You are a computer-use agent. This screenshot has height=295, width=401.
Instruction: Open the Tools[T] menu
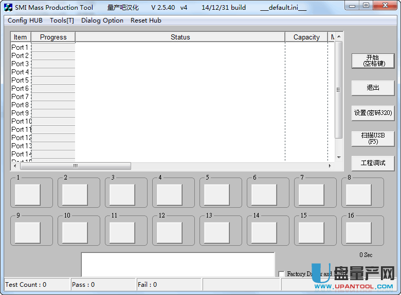click(x=62, y=21)
